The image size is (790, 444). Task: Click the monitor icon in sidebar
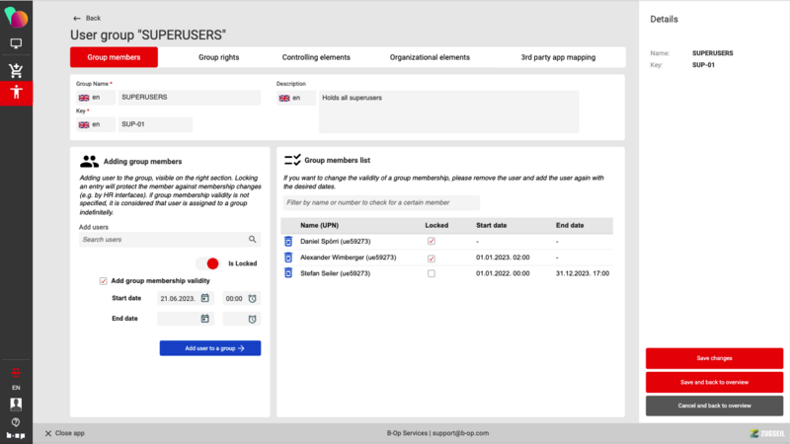point(16,44)
